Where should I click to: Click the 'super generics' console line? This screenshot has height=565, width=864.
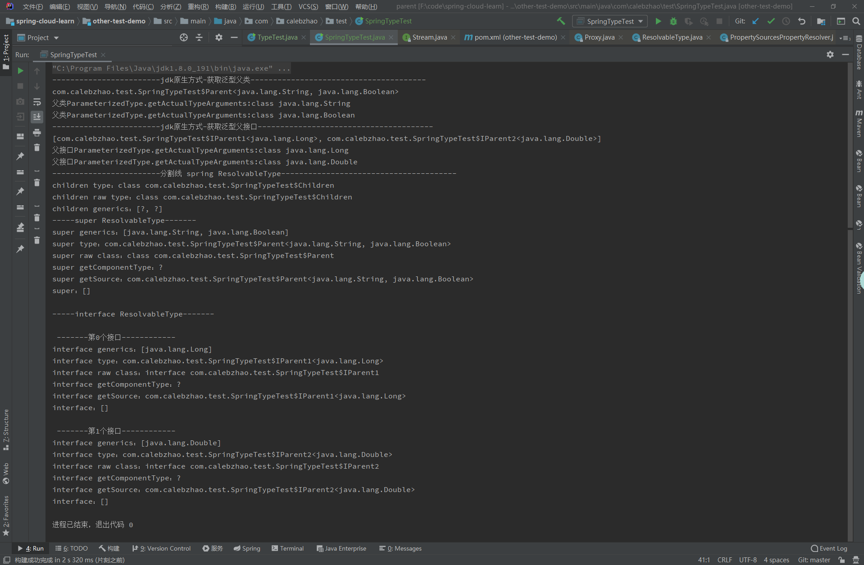170,232
